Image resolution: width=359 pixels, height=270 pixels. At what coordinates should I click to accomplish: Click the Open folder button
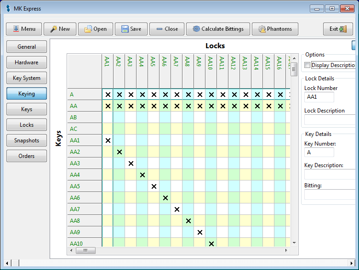tap(96, 29)
